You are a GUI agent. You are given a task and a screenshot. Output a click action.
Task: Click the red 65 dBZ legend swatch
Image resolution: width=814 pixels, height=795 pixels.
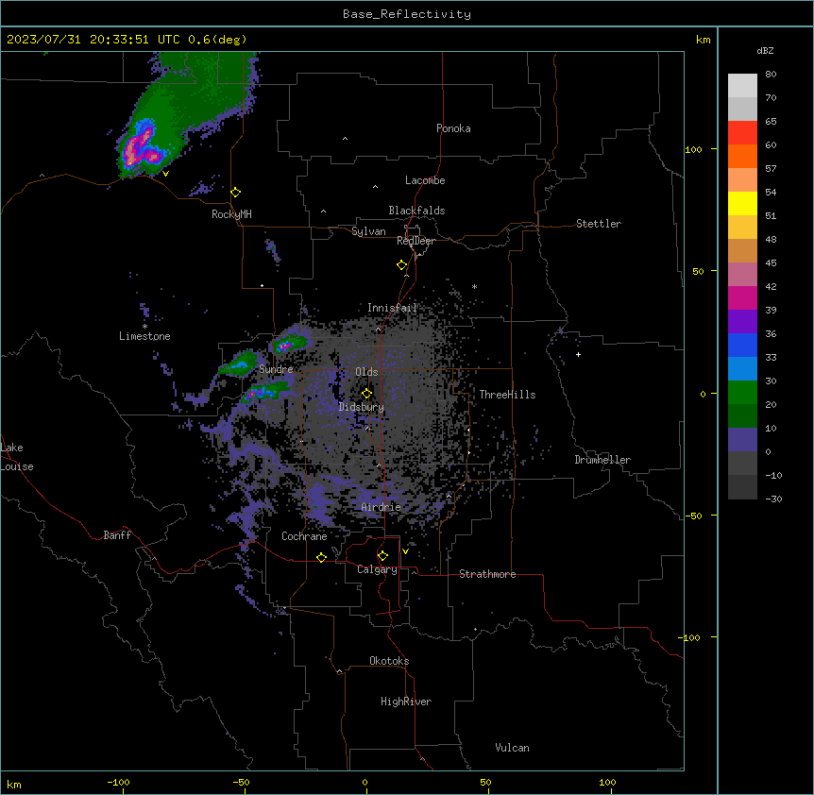click(742, 133)
